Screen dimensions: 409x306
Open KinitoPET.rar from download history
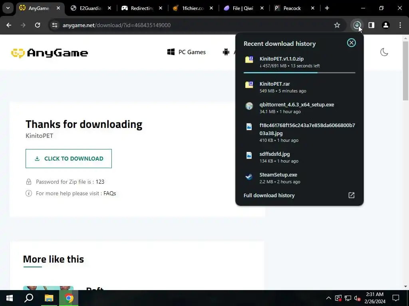(300, 87)
